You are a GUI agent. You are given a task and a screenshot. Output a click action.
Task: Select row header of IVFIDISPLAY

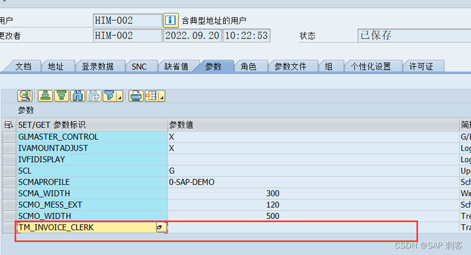coord(9,160)
